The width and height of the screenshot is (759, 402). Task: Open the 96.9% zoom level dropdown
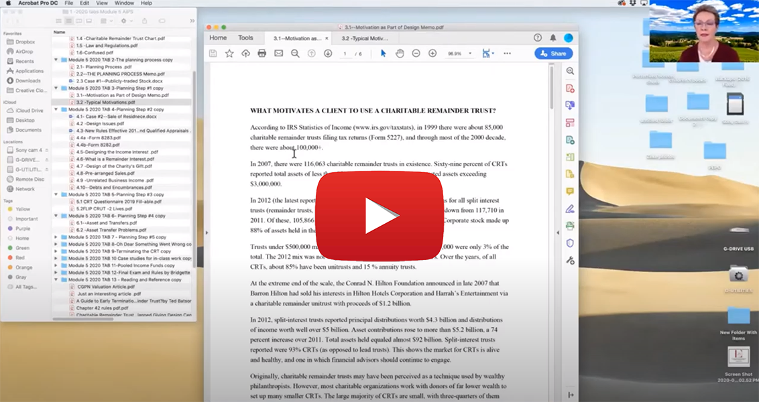coord(469,54)
